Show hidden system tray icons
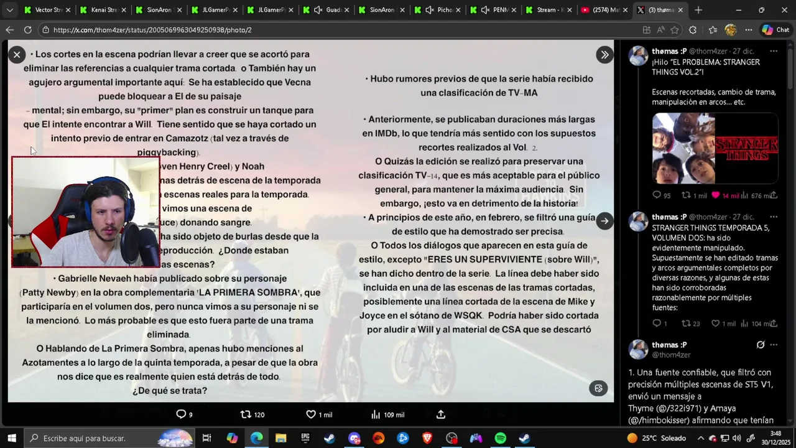The height and width of the screenshot is (448, 796). [701, 438]
